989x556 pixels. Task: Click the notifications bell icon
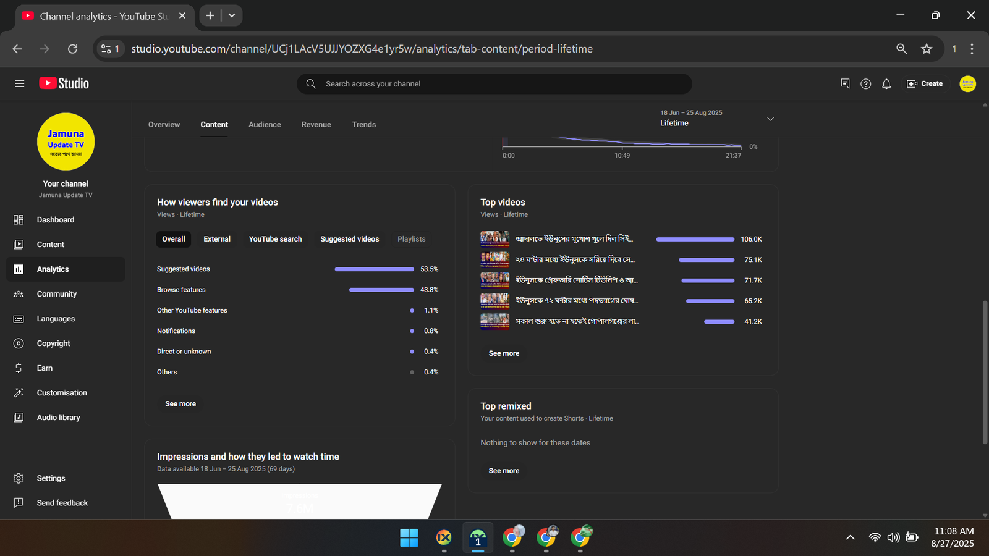[886, 84]
